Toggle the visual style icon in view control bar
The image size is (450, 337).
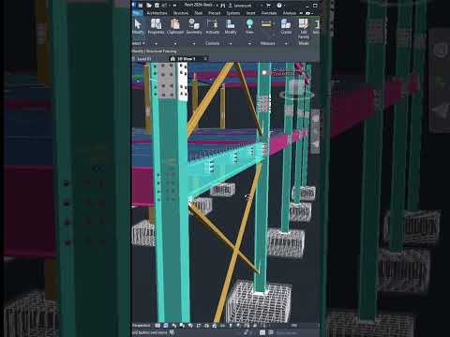point(166,326)
